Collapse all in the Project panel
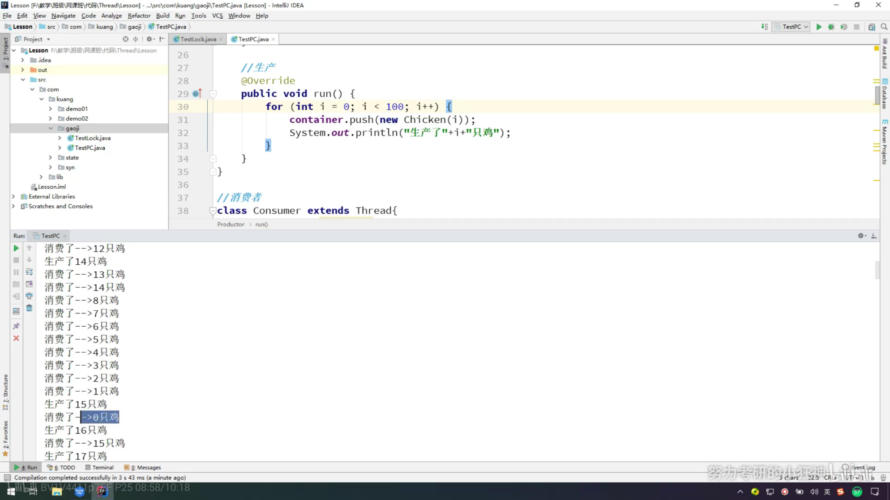This screenshot has height=500, width=890. coord(136,39)
